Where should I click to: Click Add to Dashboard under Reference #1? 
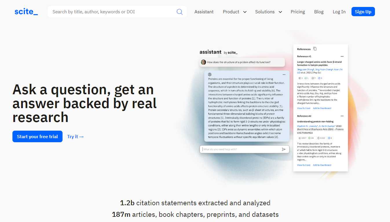tap(322, 108)
